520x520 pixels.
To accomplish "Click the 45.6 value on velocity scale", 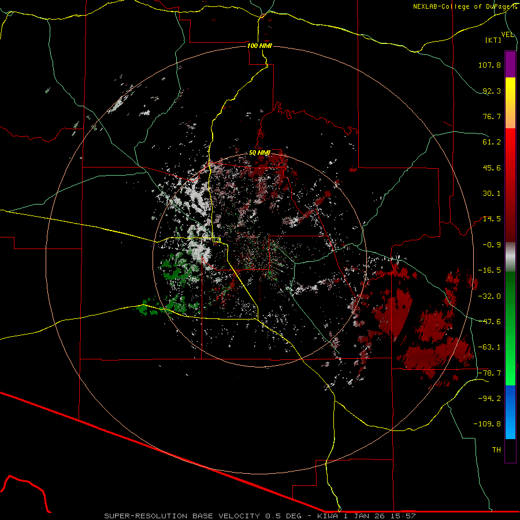I will coord(492,168).
